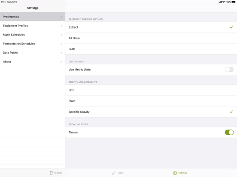237x177 pixels.
Task: Choose Specific Gravity measurement
Action: click(x=151, y=112)
